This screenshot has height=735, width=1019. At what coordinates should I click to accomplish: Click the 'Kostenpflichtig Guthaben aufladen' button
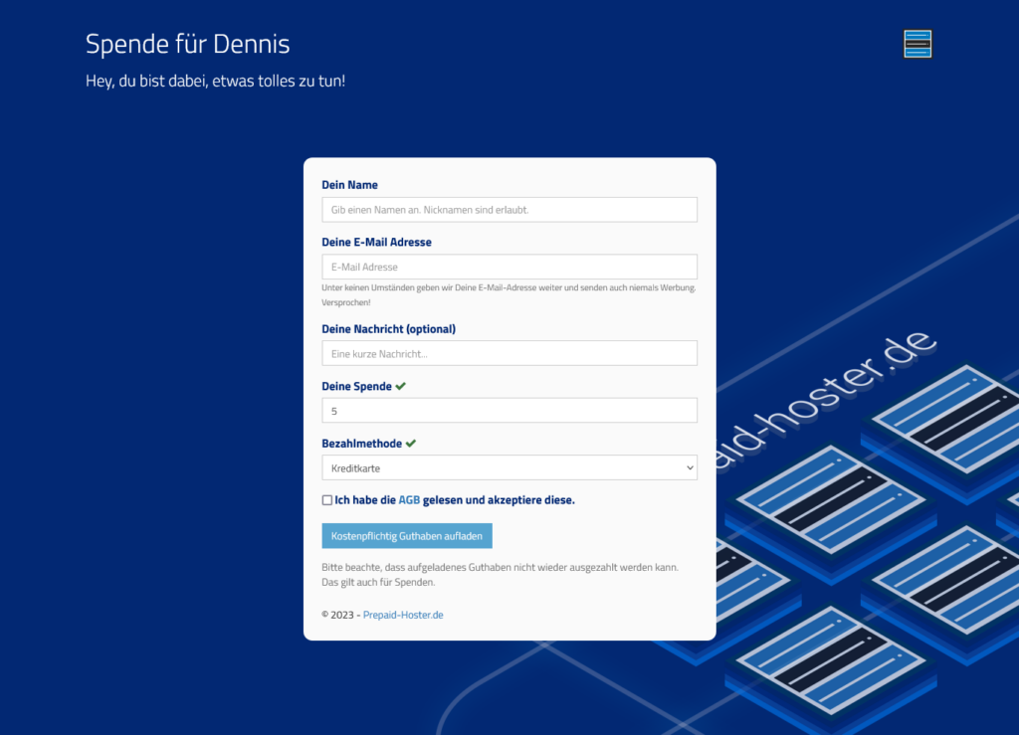[407, 536]
